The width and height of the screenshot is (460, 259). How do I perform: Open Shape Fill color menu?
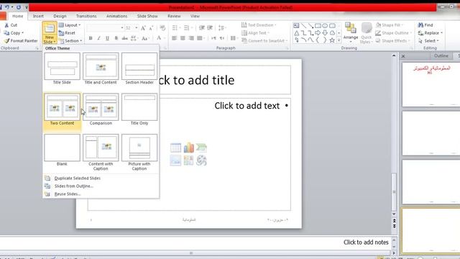[390, 25]
